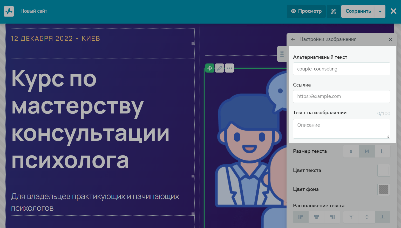401x228 pixels.
Task: Select text size S
Action: pyautogui.click(x=351, y=151)
